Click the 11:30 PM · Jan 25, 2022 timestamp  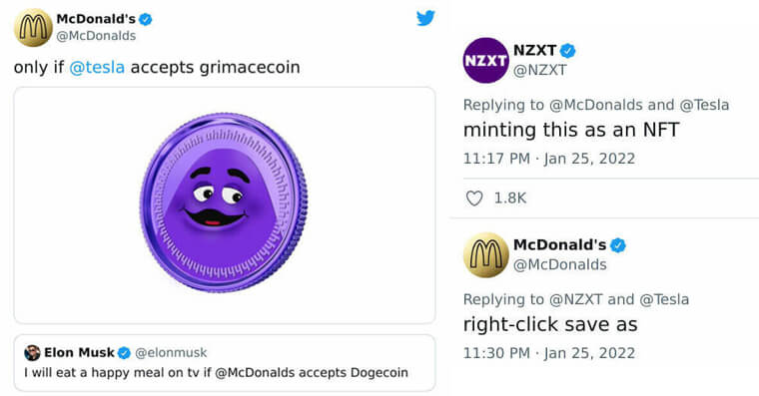tap(549, 353)
